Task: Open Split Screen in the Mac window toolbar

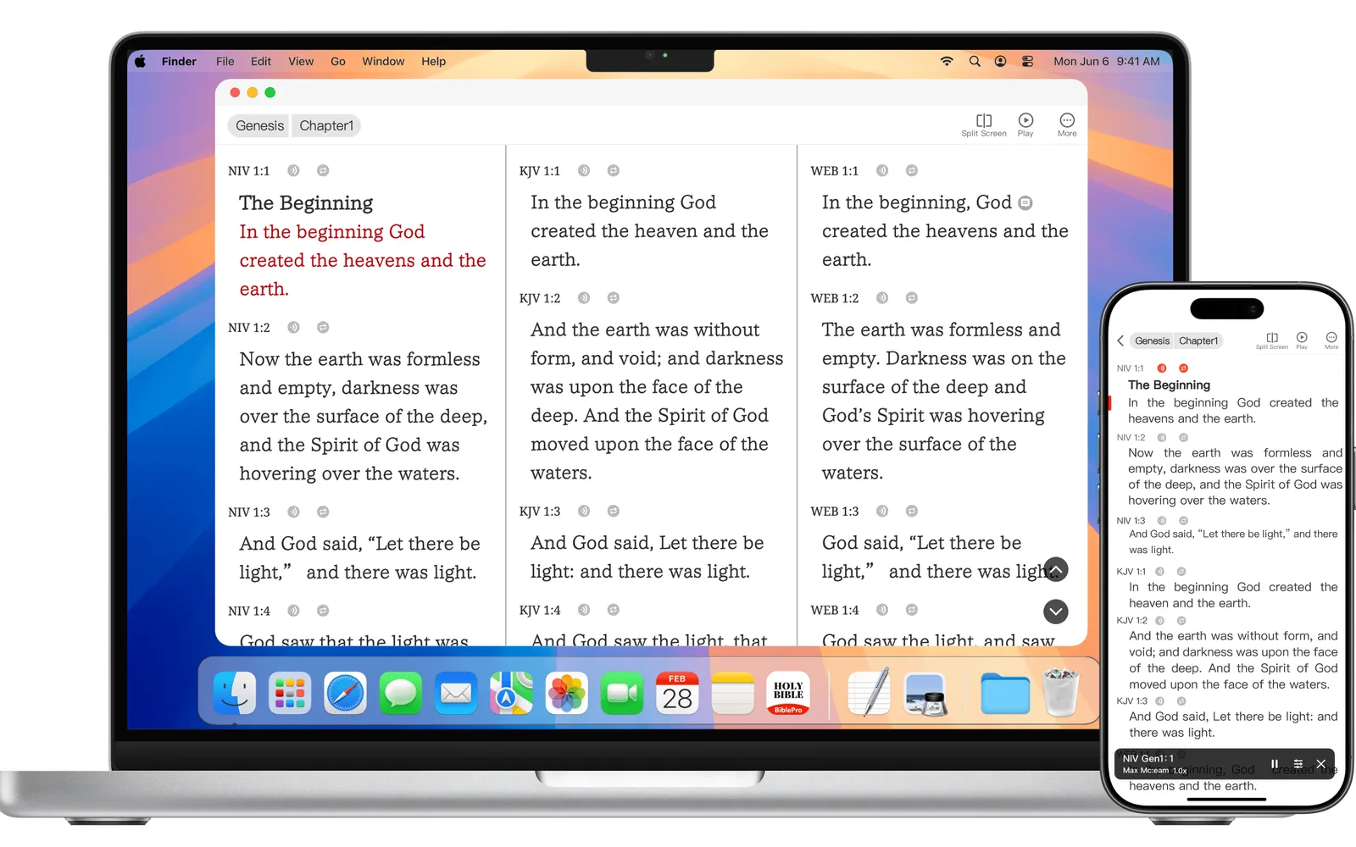Action: [x=984, y=125]
